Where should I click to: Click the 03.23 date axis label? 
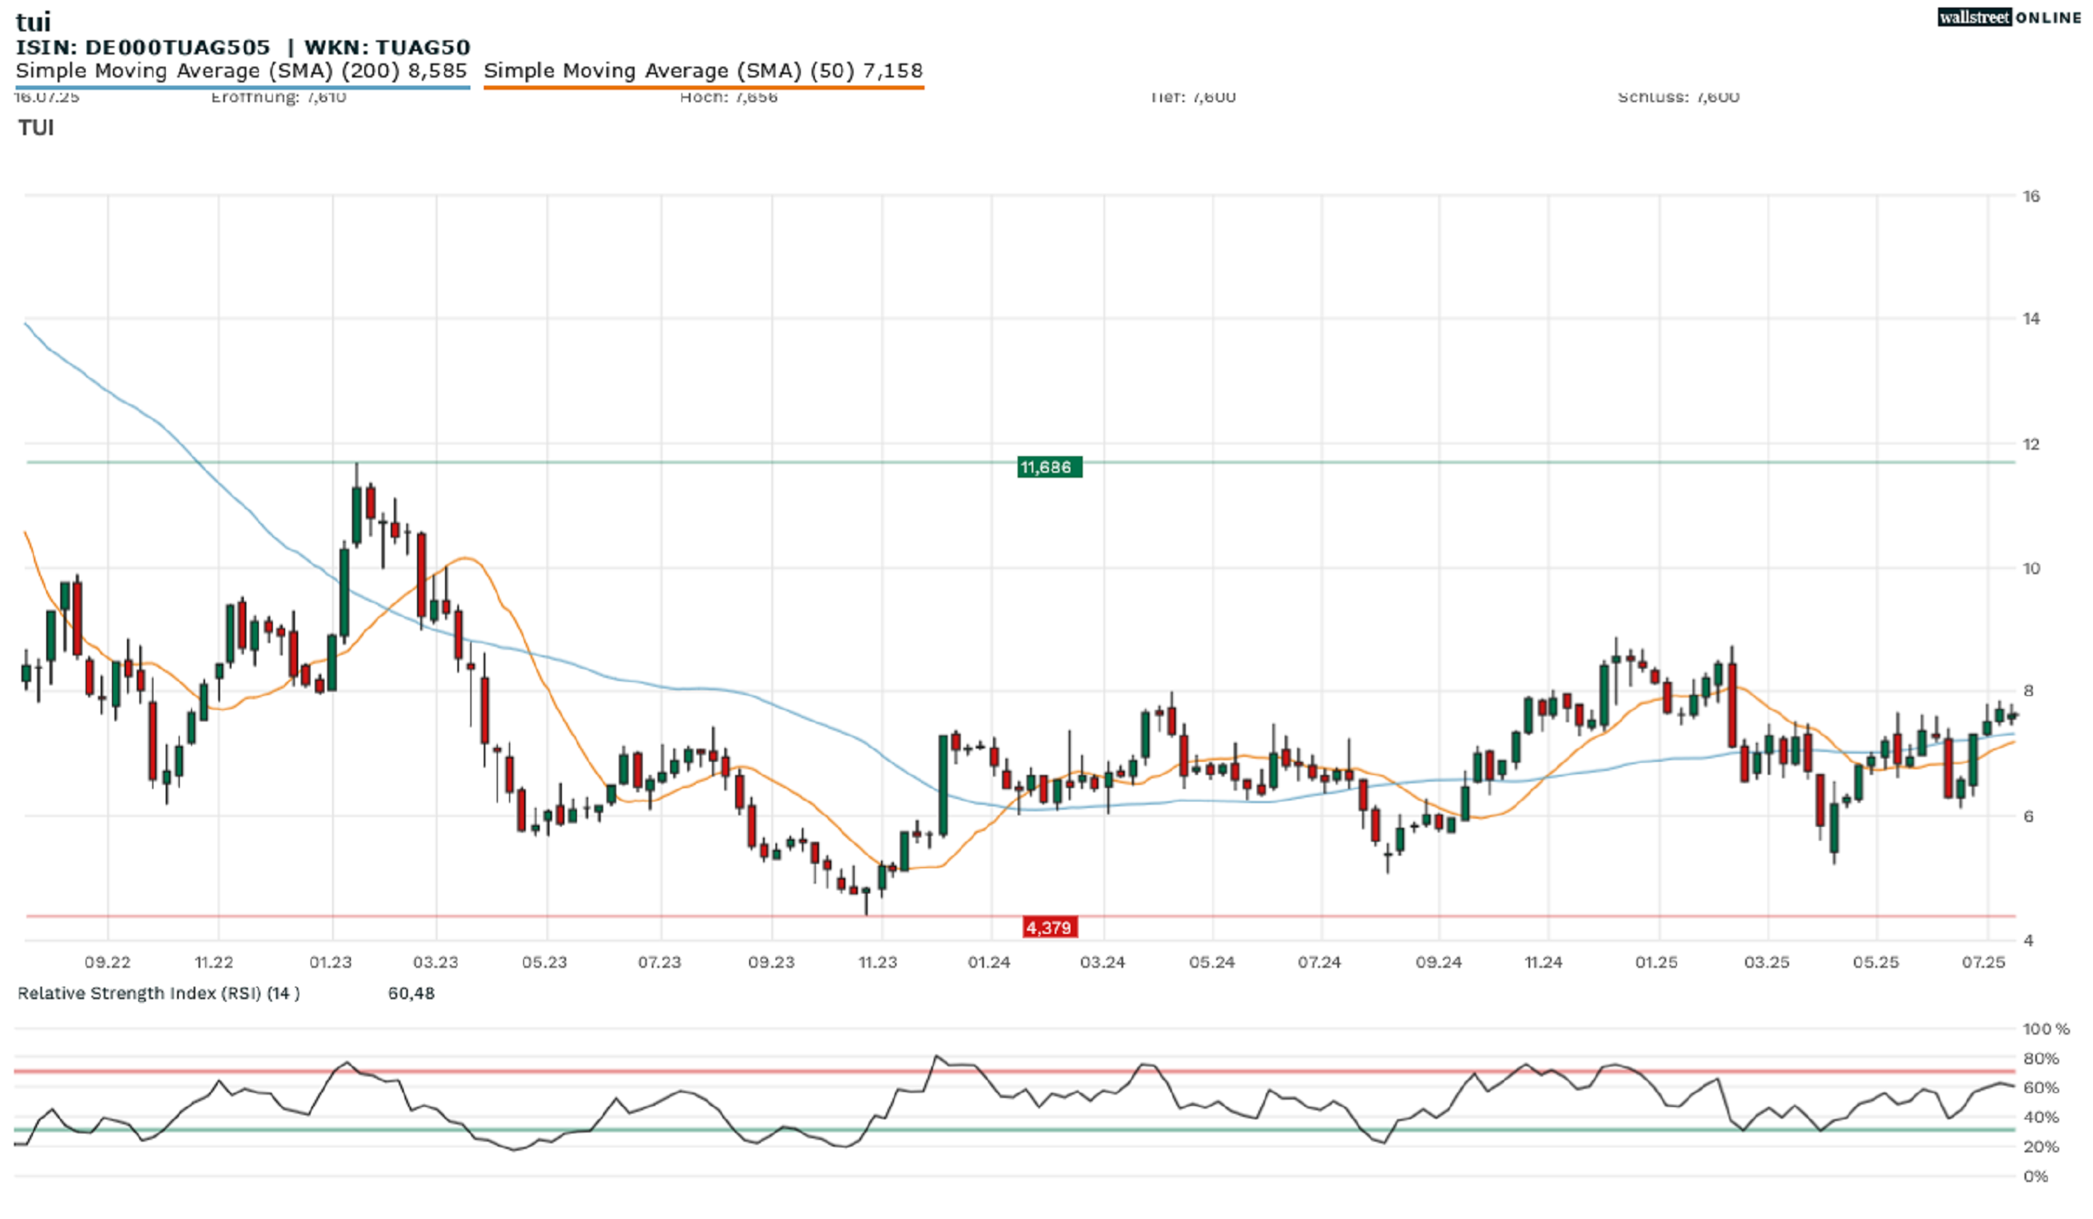pos(436,963)
